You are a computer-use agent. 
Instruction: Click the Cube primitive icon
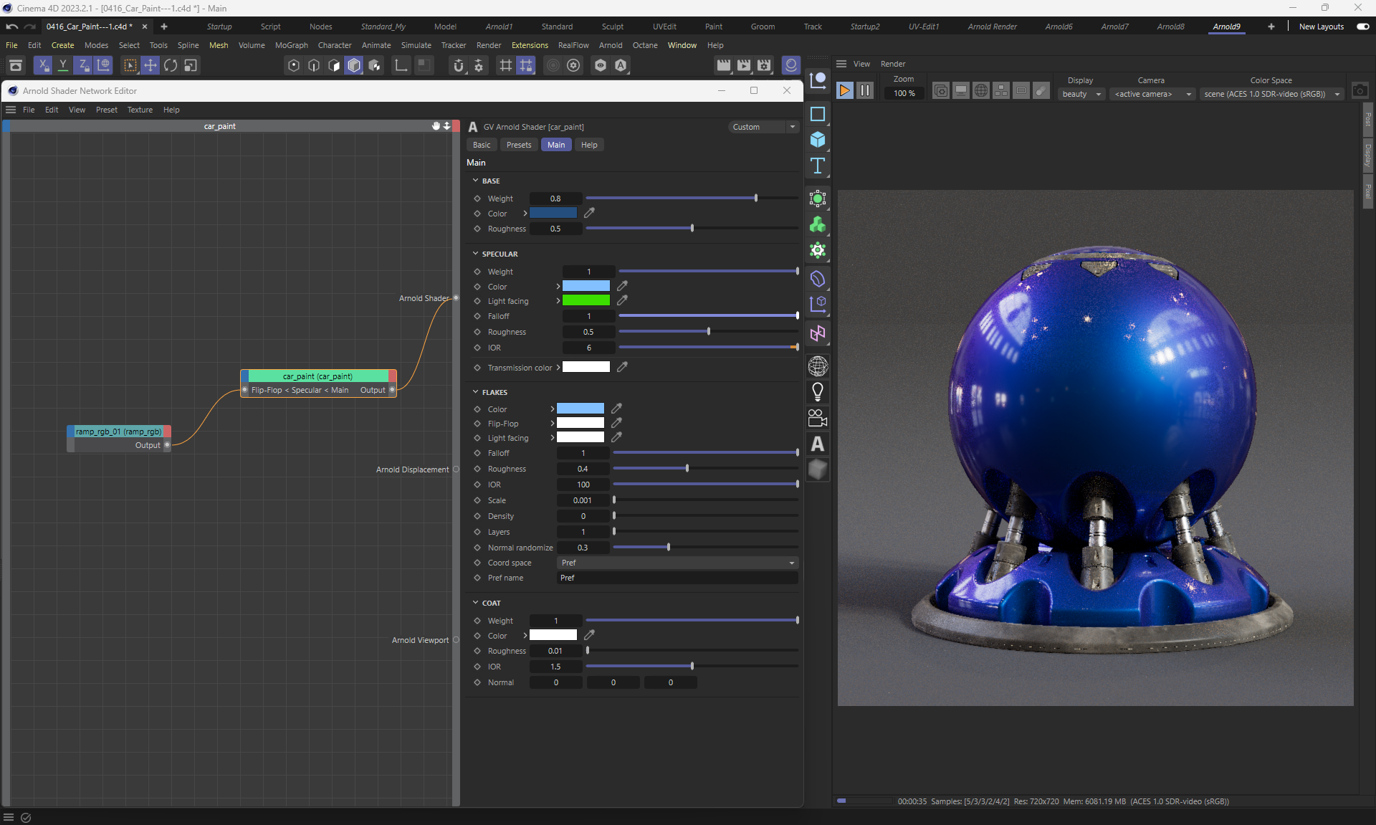click(x=818, y=140)
